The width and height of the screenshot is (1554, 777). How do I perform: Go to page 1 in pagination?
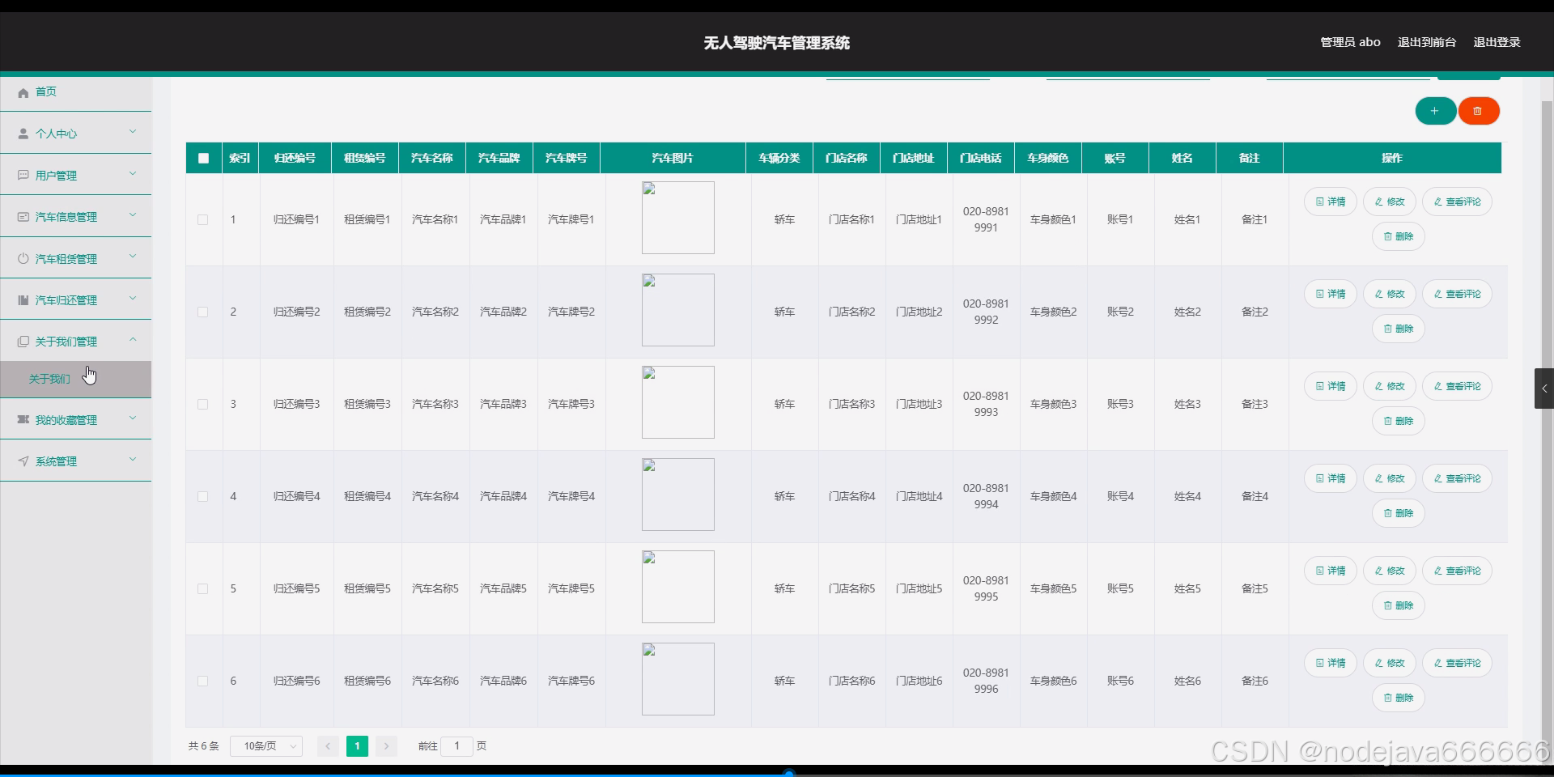357,746
